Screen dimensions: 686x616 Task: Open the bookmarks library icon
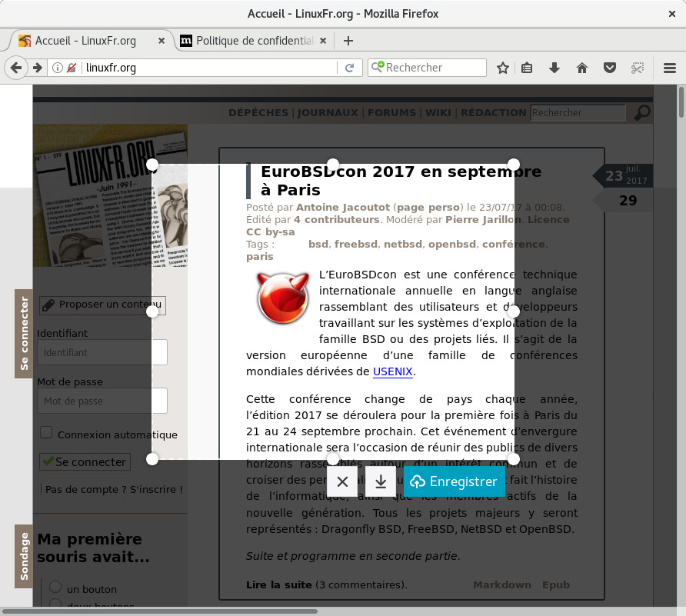(527, 68)
